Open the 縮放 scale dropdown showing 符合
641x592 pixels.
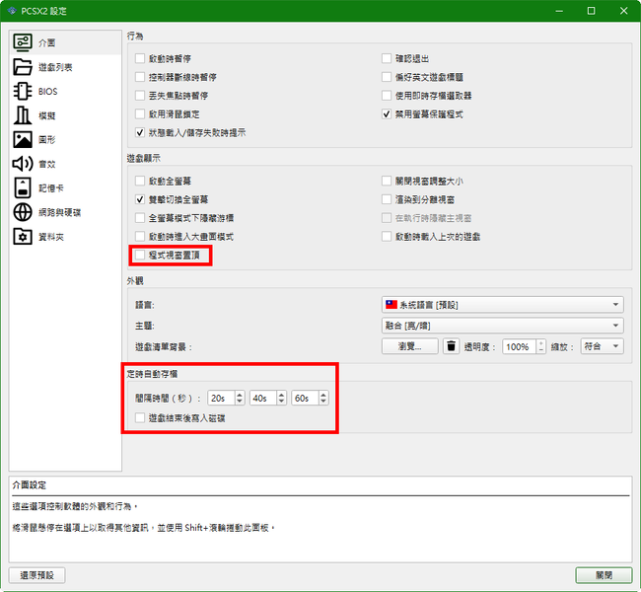(x=603, y=346)
